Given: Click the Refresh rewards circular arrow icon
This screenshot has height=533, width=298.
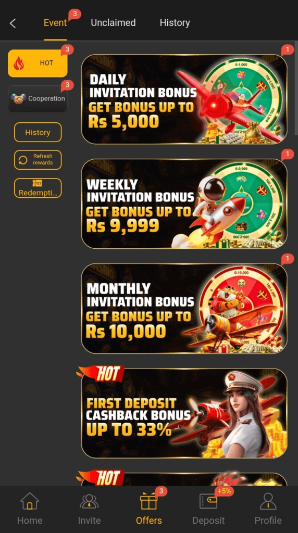Looking at the screenshot, I should point(23,160).
